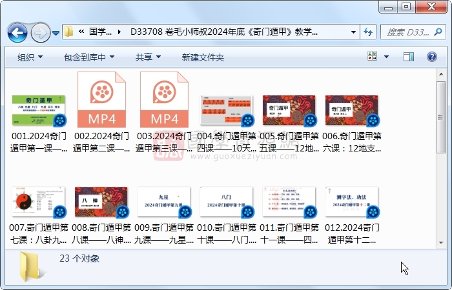
Task: Click the greyed Forward arrow button
Action: tap(40, 32)
